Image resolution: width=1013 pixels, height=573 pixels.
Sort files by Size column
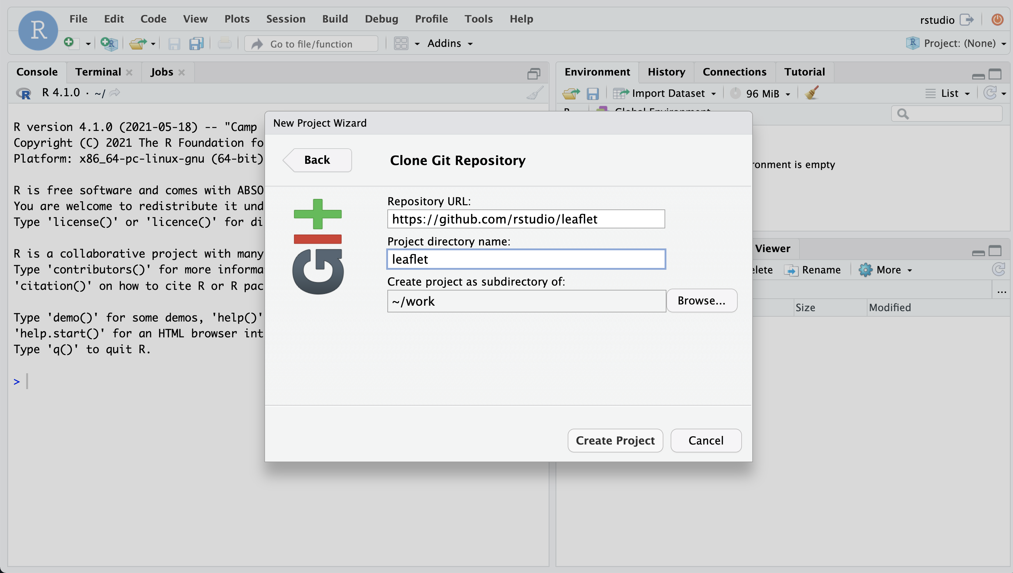click(805, 308)
